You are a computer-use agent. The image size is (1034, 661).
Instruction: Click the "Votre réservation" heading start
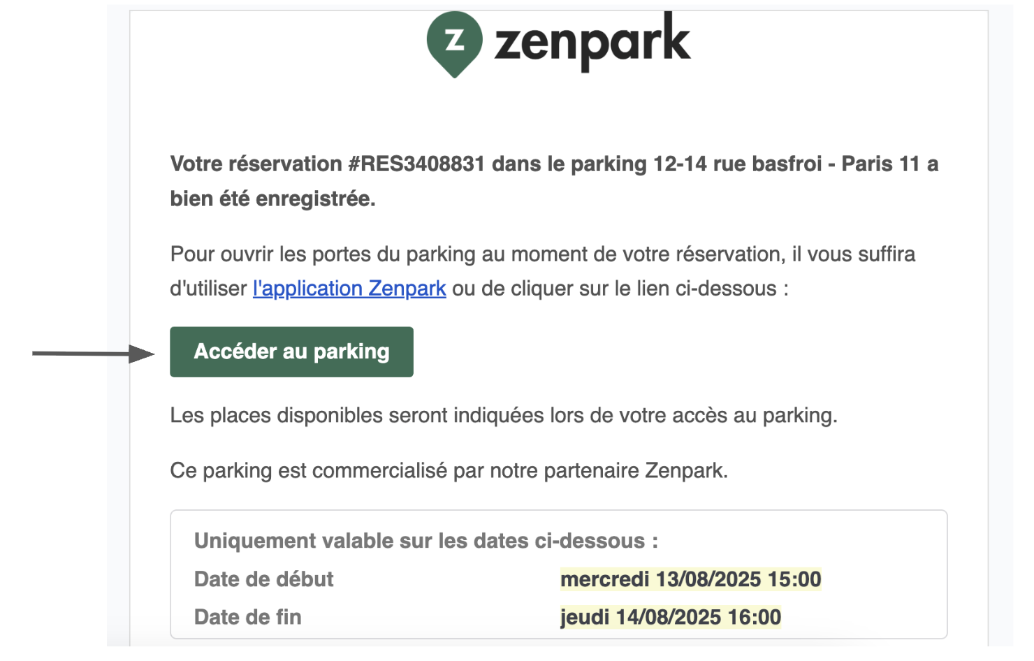click(256, 164)
